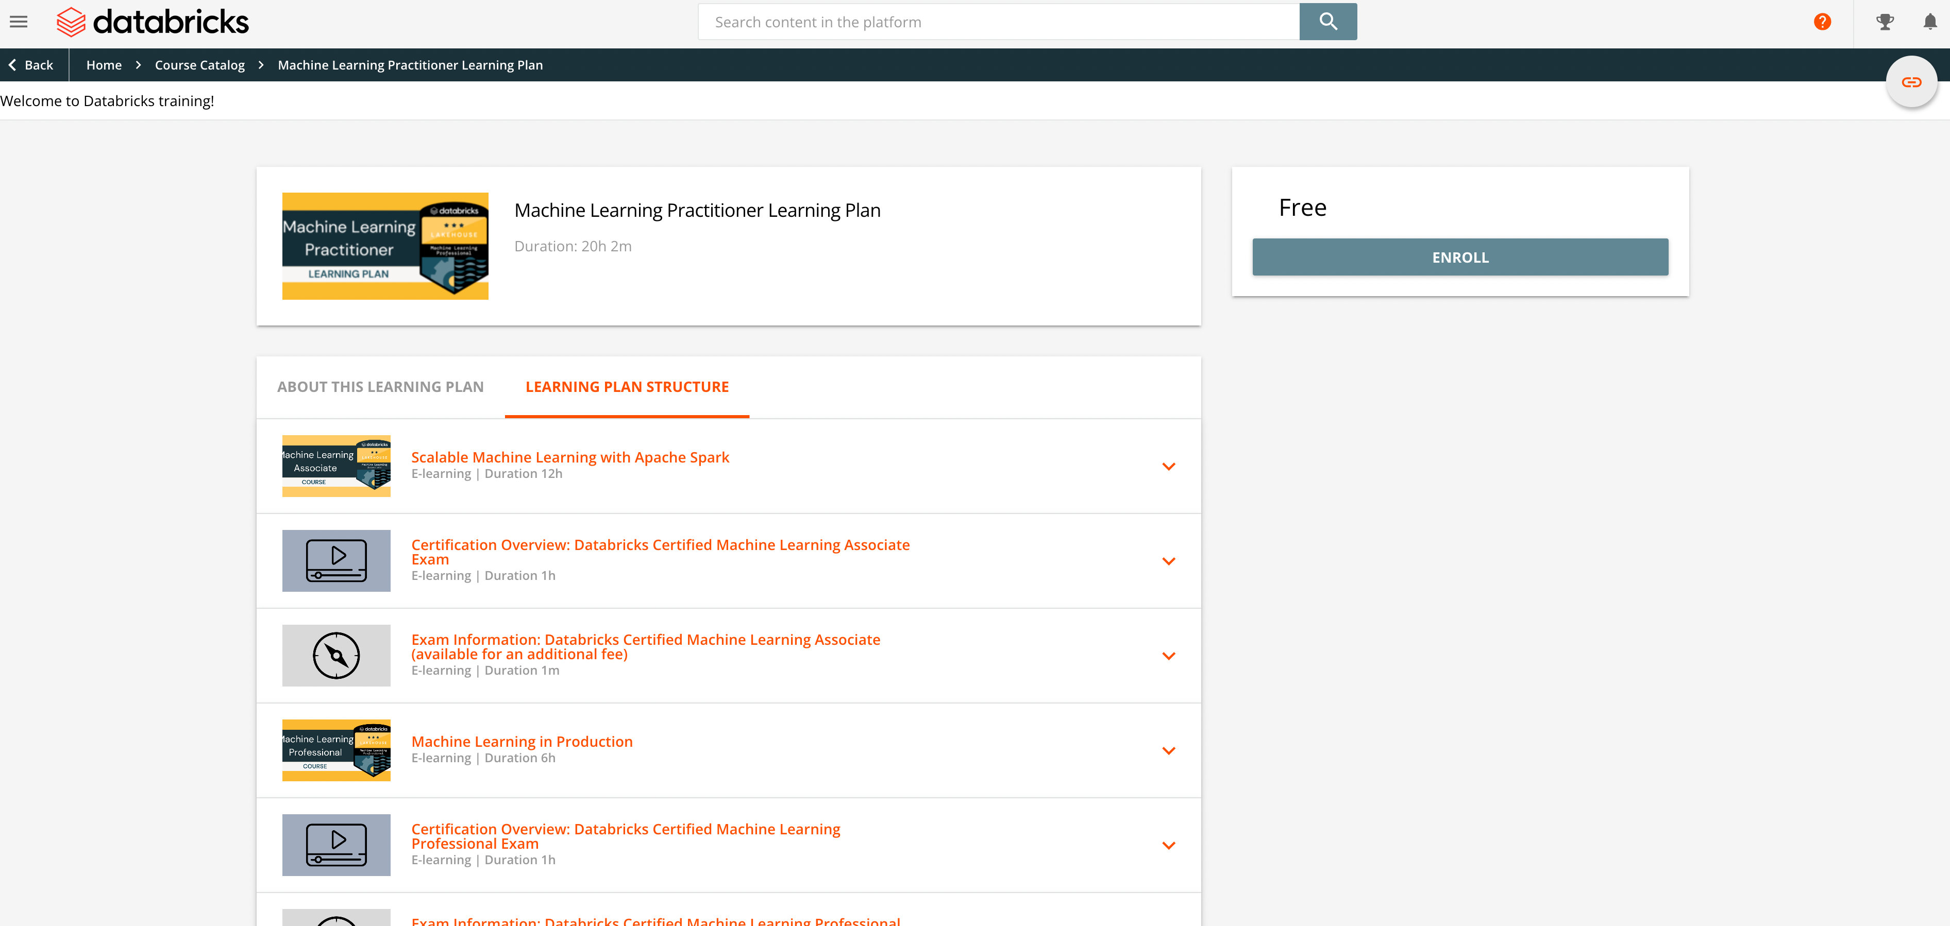Navigate to Course Catalog breadcrumb
The height and width of the screenshot is (926, 1950).
(199, 65)
